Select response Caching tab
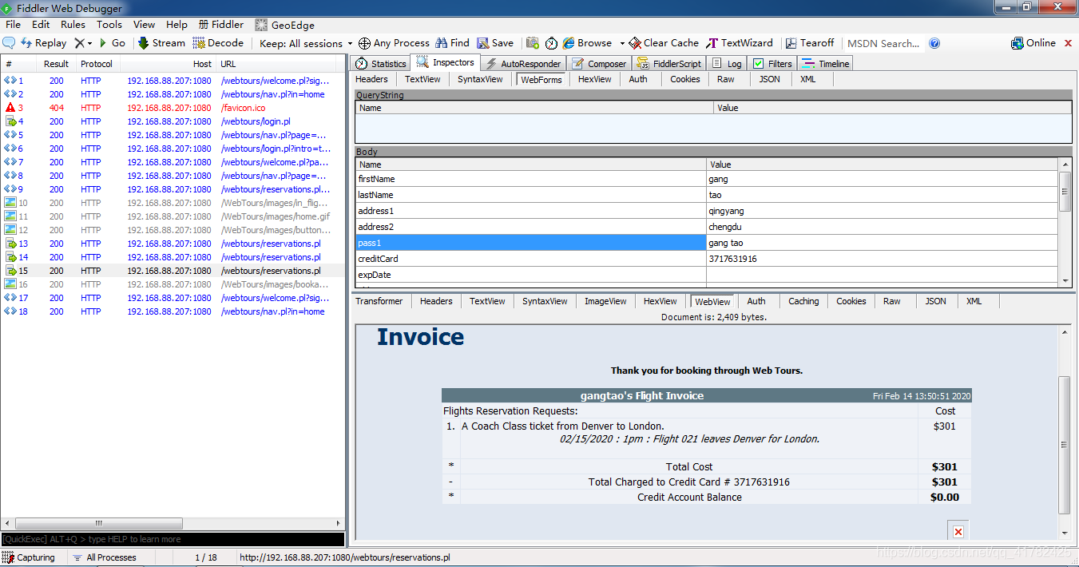The image size is (1079, 567). [x=803, y=301]
